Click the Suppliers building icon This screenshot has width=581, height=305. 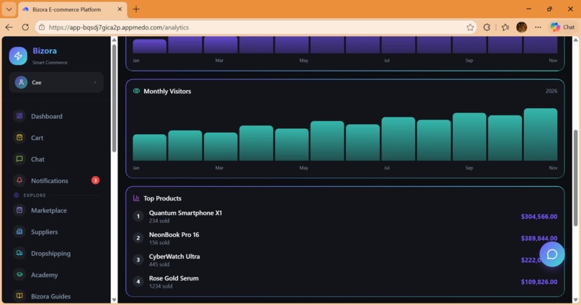[19, 231]
